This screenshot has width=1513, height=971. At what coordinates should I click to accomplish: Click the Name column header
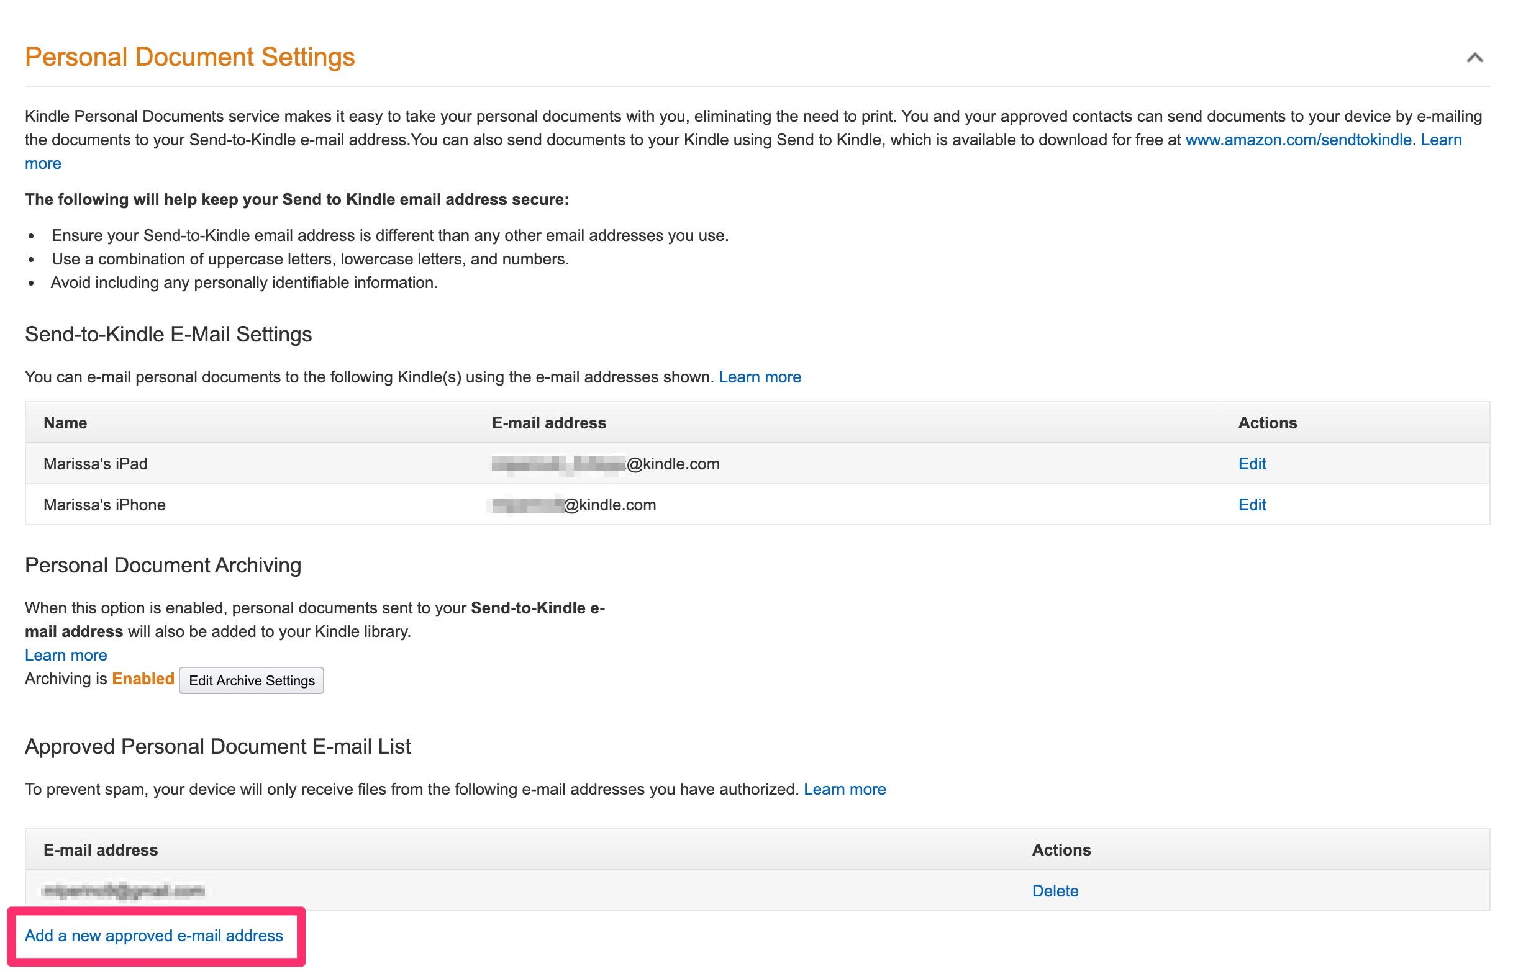[x=65, y=422]
